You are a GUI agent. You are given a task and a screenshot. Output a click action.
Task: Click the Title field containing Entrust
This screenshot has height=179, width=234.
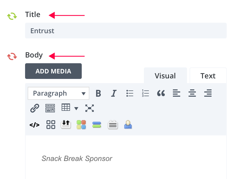pos(126,31)
